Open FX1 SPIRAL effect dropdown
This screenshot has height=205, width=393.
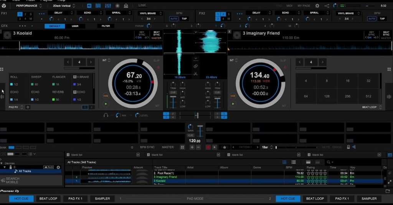(x=119, y=13)
